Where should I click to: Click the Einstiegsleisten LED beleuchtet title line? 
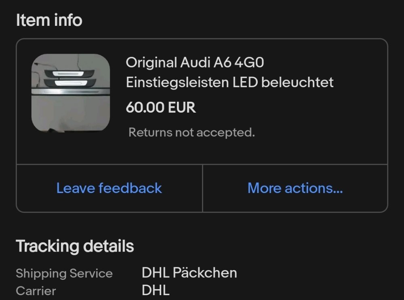[x=229, y=82]
